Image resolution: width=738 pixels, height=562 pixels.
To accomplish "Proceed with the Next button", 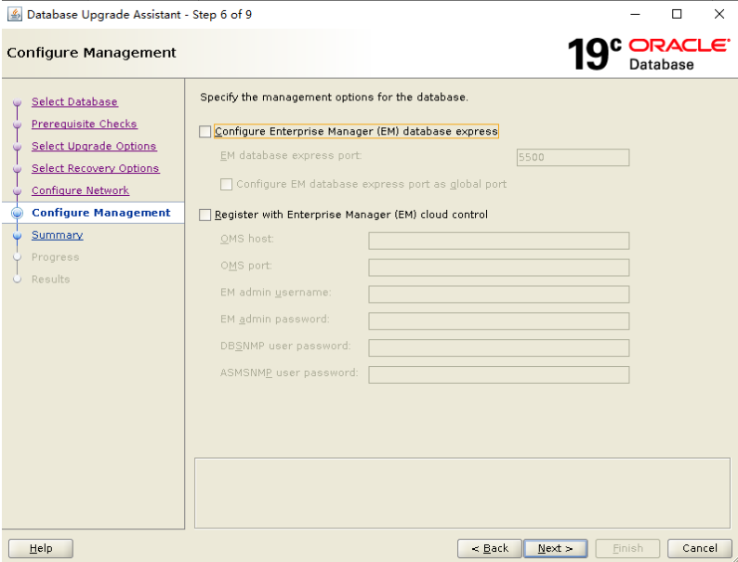I will [x=556, y=548].
